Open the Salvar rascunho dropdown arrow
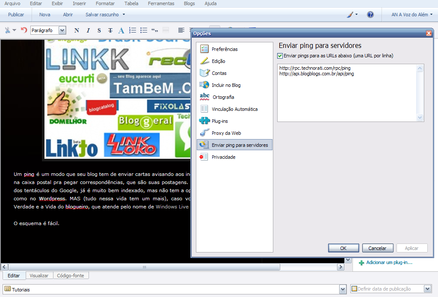Image resolution: width=438 pixels, height=297 pixels. 124,15
